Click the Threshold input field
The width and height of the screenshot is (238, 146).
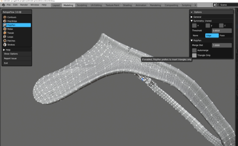pyautogui.click(x=222, y=30)
